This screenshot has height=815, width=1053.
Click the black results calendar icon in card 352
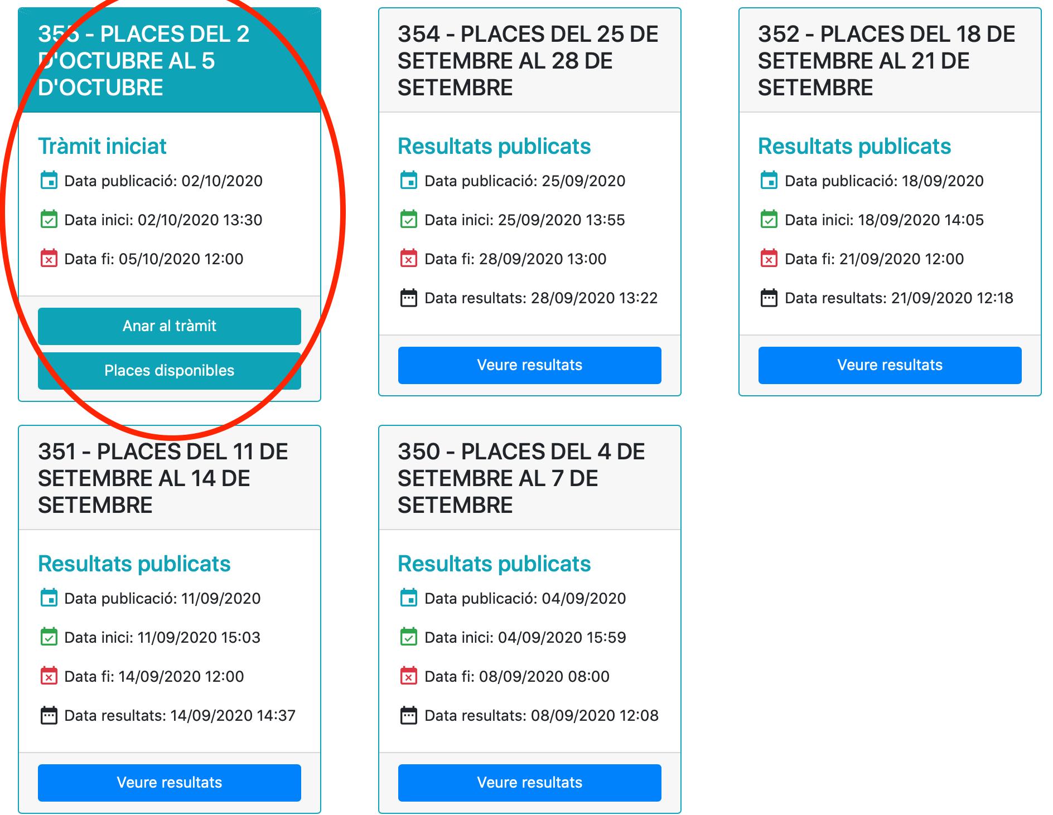769,298
